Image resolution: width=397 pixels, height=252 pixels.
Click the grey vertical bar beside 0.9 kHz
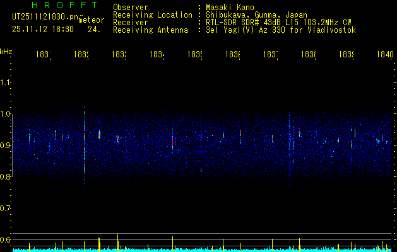click(x=12, y=145)
